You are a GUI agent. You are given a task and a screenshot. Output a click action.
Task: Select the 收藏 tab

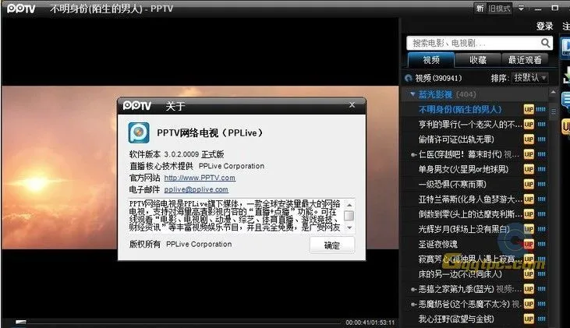(x=478, y=60)
